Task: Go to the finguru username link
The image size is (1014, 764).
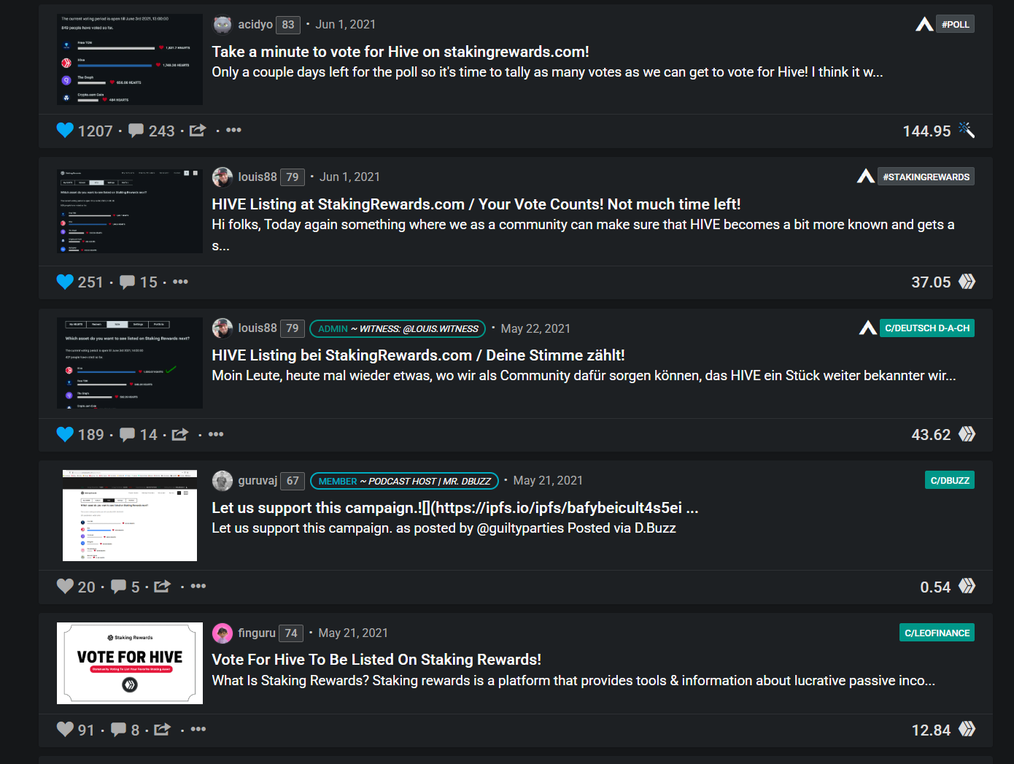Action: pyautogui.click(x=257, y=633)
